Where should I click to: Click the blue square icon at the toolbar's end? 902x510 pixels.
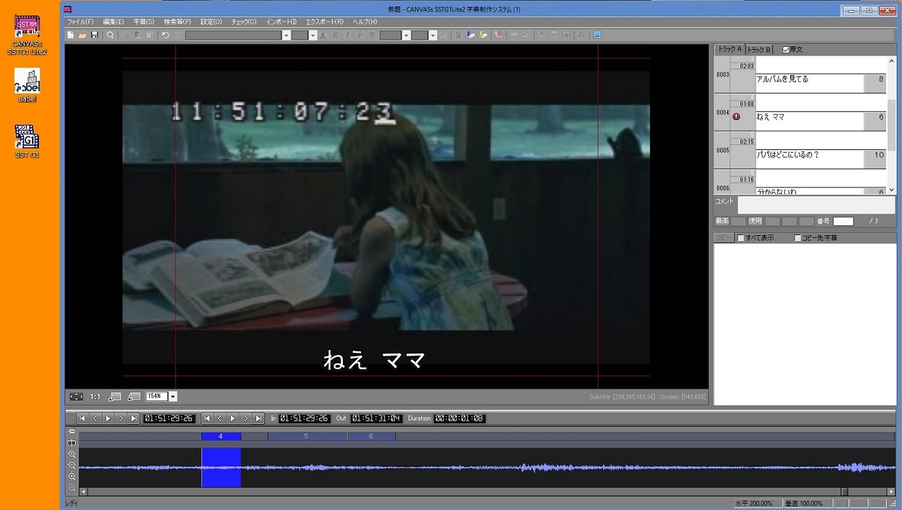click(597, 35)
